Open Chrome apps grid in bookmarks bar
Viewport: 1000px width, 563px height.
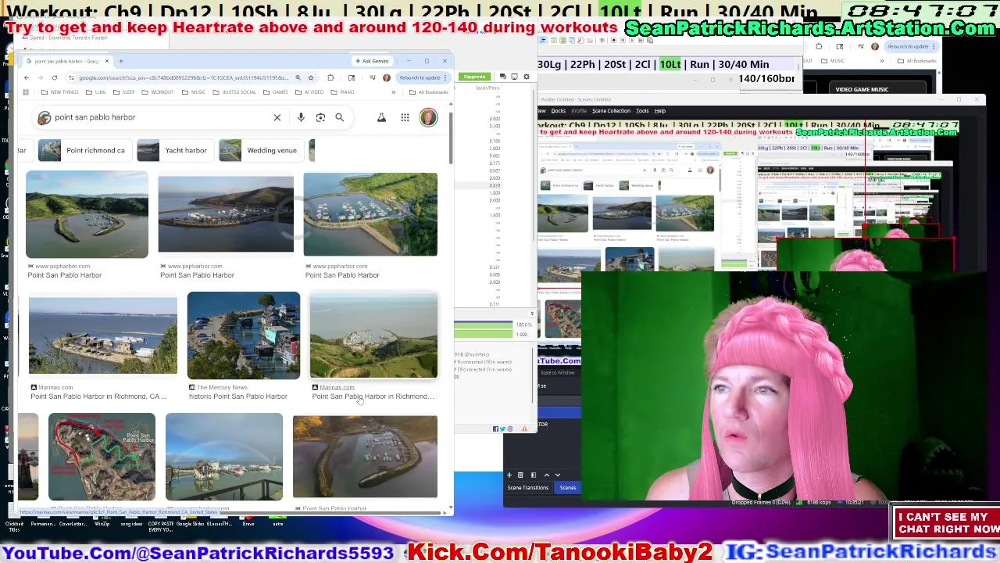point(26,92)
